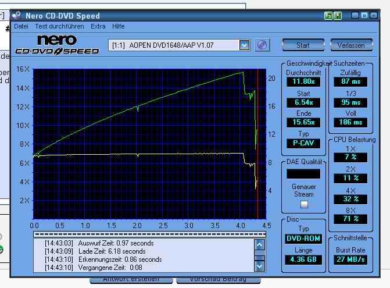Viewport: 390px width, 288px height.
Task: Close the Nero CD-DVD Speed window
Action: pyautogui.click(x=374, y=16)
